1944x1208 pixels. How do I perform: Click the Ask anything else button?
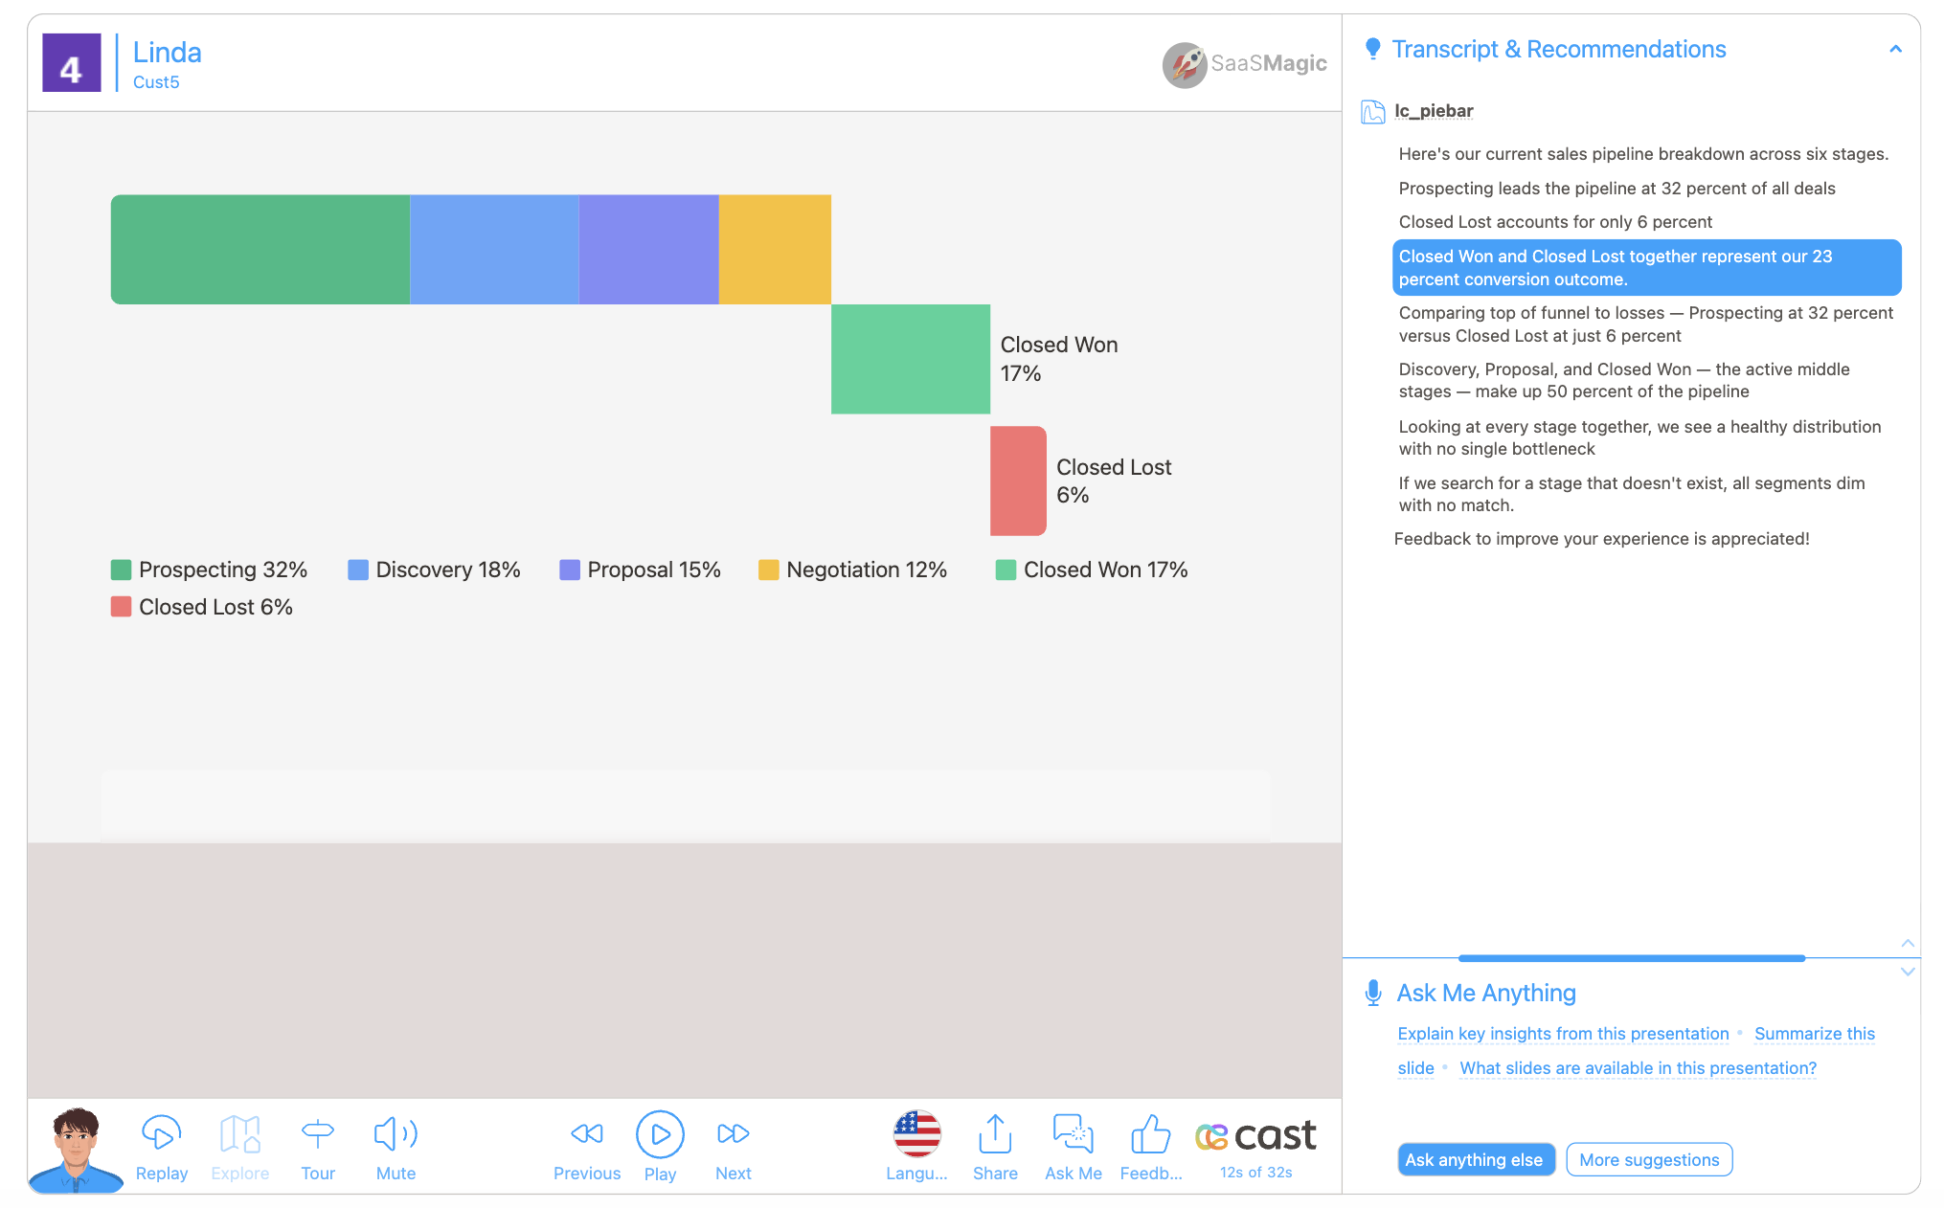[x=1475, y=1159]
